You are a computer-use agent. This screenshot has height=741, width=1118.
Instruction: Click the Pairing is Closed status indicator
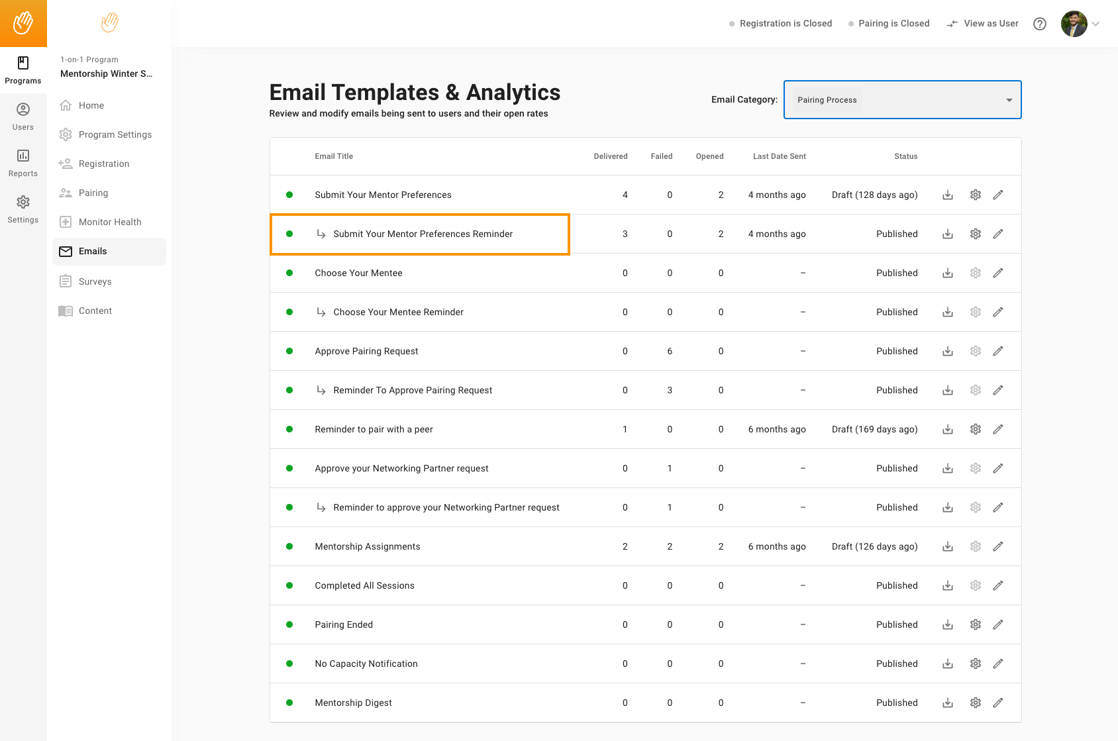point(889,24)
